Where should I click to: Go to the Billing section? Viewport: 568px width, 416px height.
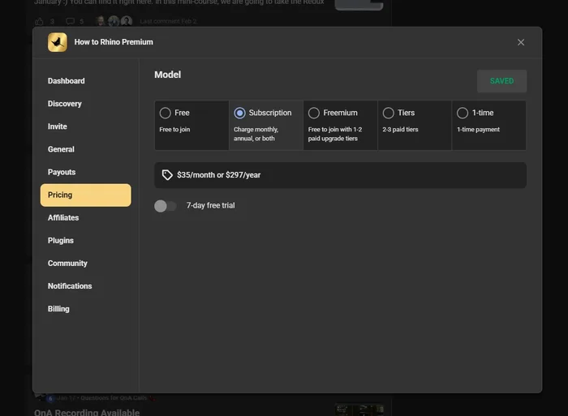pyautogui.click(x=58, y=309)
